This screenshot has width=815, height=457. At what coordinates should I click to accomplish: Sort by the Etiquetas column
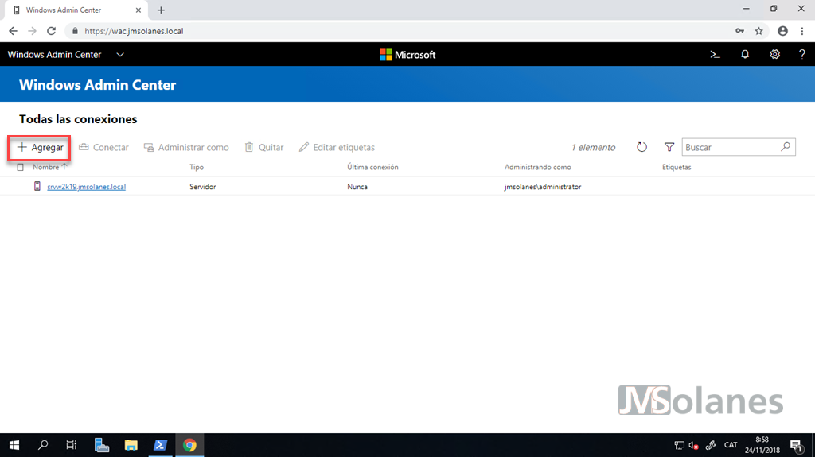(x=677, y=167)
